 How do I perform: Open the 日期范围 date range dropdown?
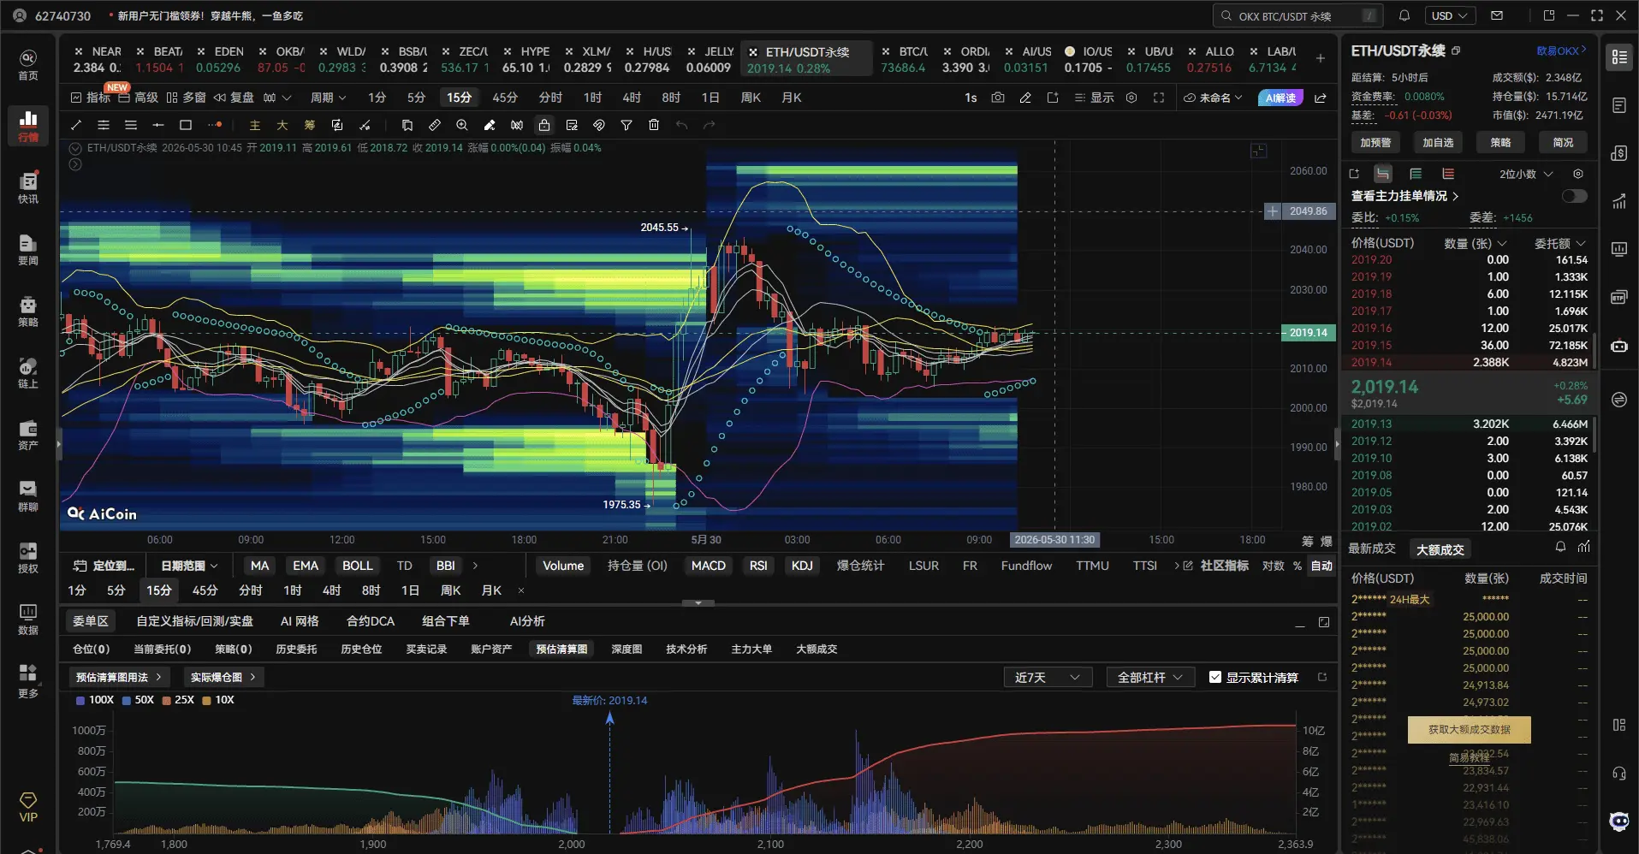[189, 566]
